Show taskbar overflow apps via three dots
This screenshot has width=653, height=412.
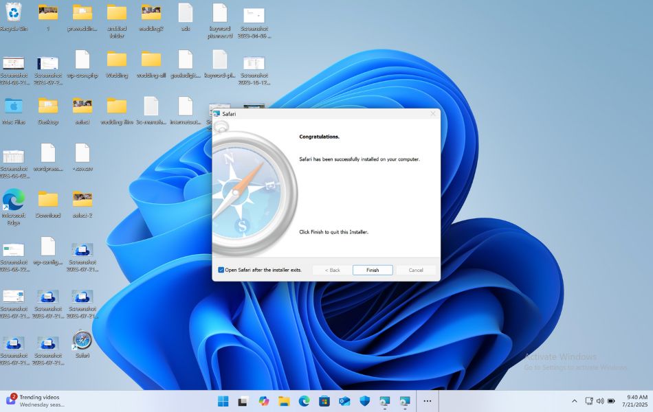(x=427, y=401)
